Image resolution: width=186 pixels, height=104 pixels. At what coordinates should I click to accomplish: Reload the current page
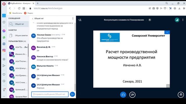(19, 8)
